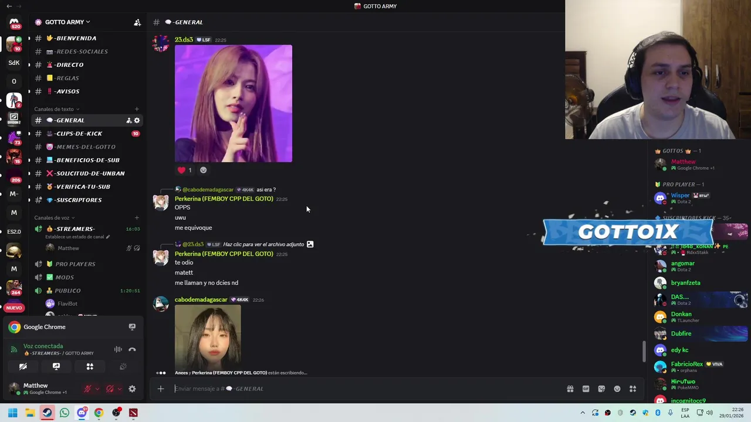Join the PRO PLAYERS voice channel

pos(87,264)
